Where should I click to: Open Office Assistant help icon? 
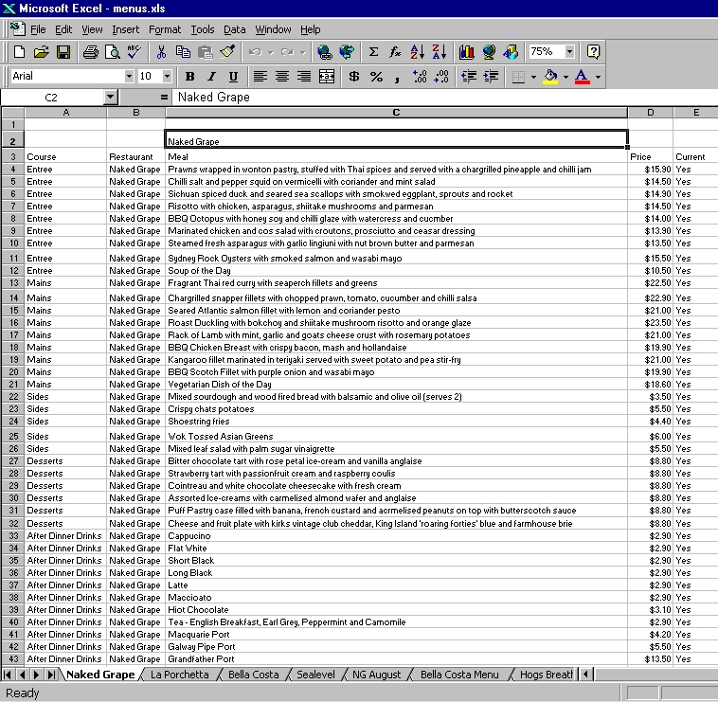(593, 52)
